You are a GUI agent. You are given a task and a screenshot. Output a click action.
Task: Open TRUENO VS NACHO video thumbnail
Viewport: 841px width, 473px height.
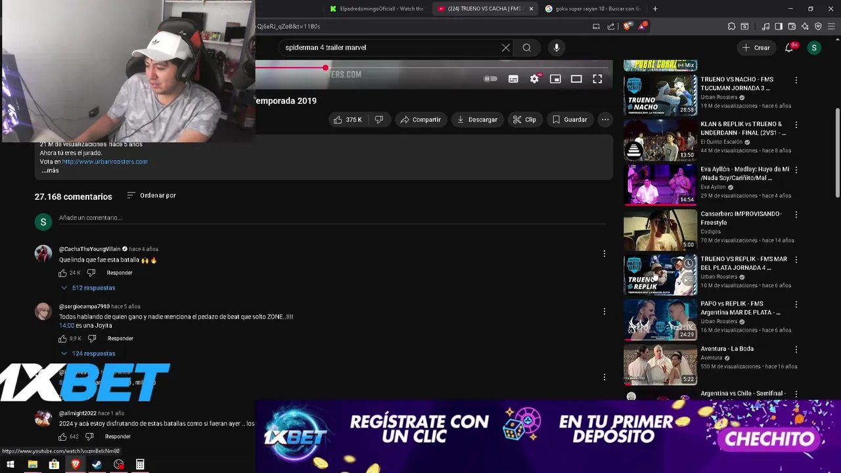660,95
